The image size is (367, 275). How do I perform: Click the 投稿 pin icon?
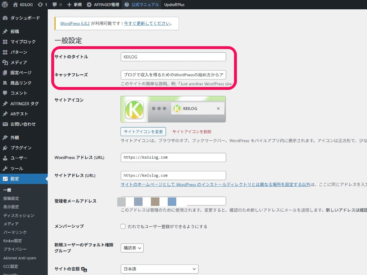5,32
